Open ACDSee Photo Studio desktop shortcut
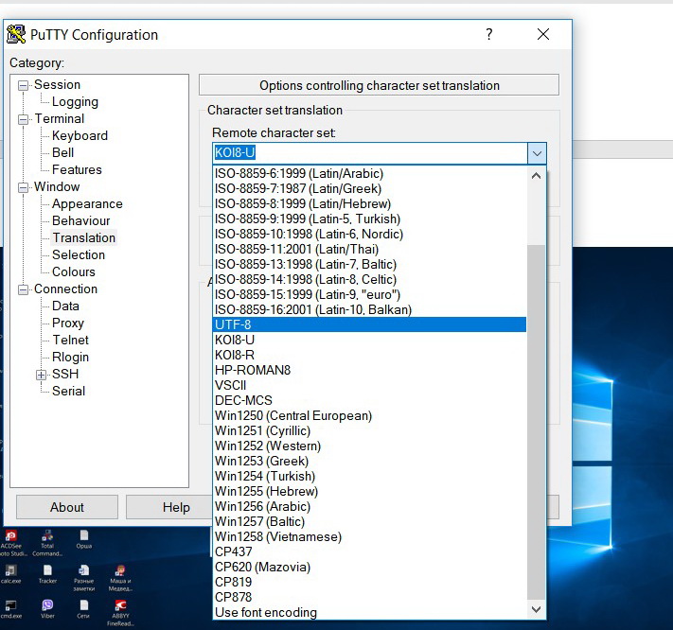 coord(10,543)
